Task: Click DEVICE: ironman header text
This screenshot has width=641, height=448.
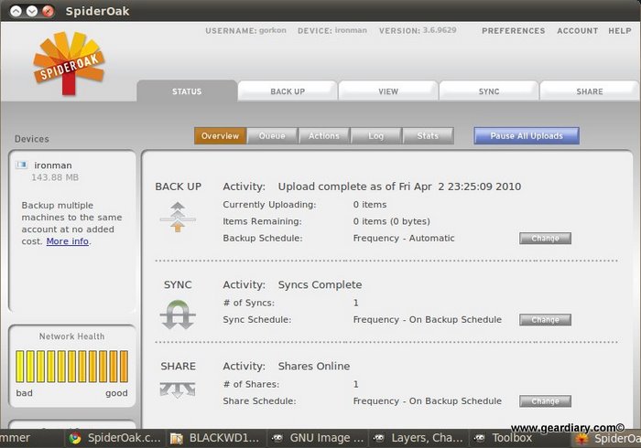Action: (x=331, y=30)
